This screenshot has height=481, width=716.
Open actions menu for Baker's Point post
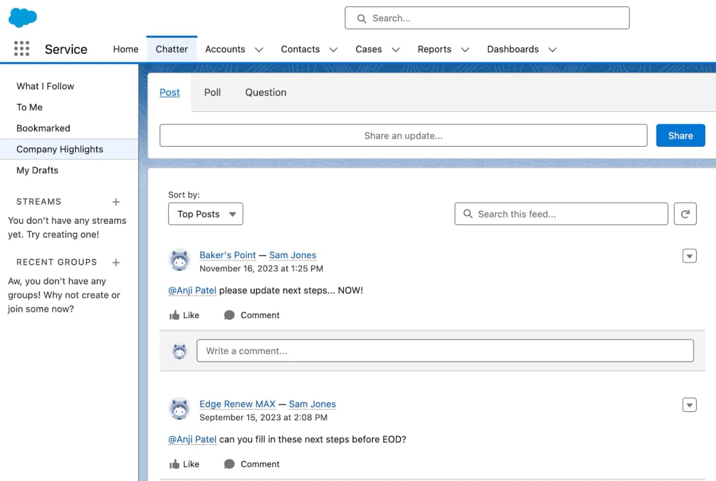(689, 256)
